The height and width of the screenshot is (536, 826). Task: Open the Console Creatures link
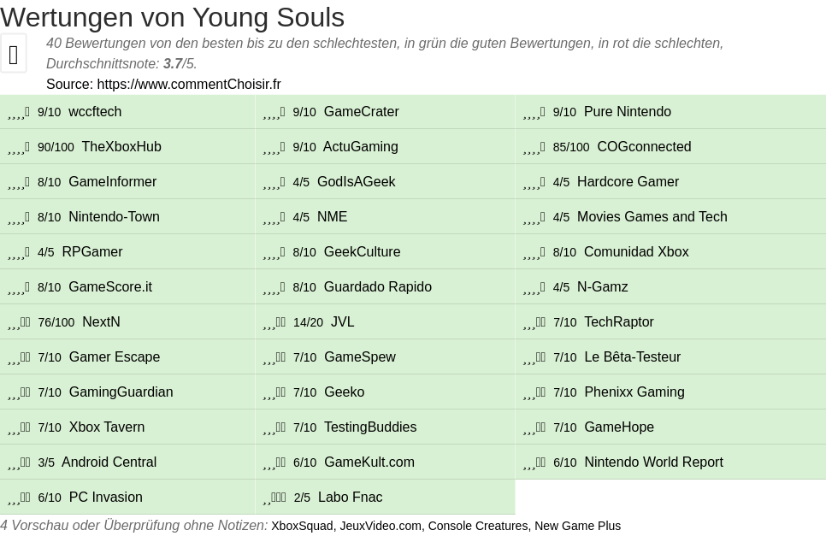pos(477,526)
